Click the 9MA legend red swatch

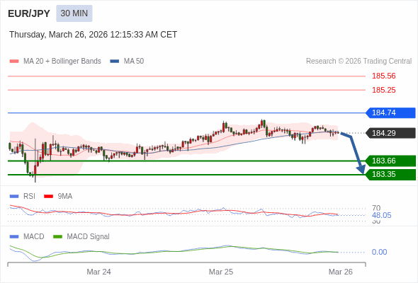coord(48,197)
